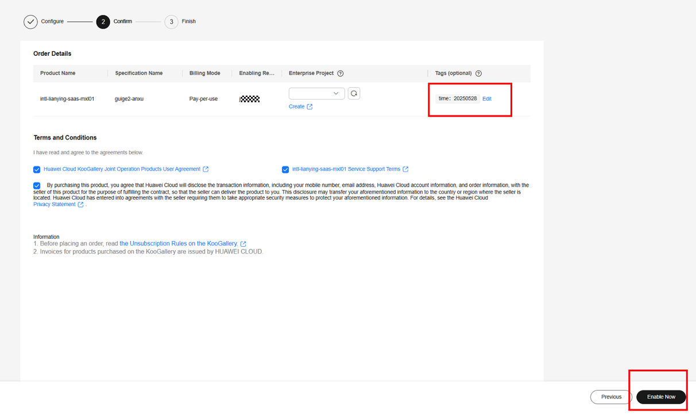Image resolution: width=696 pixels, height=415 pixels.
Task: Click the Billing Mode column header
Action: (205, 73)
